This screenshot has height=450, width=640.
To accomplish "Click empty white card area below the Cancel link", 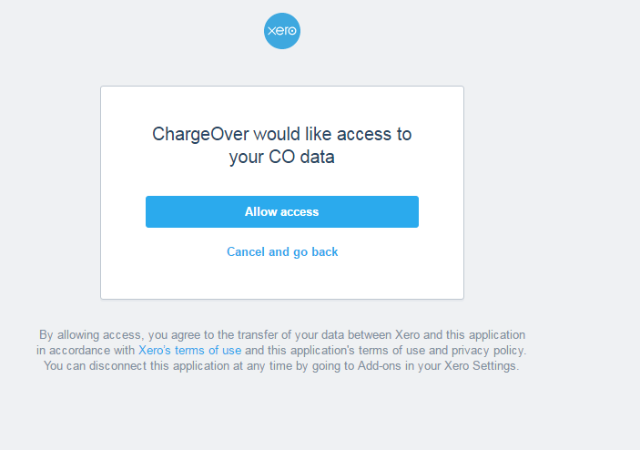I will [282, 280].
